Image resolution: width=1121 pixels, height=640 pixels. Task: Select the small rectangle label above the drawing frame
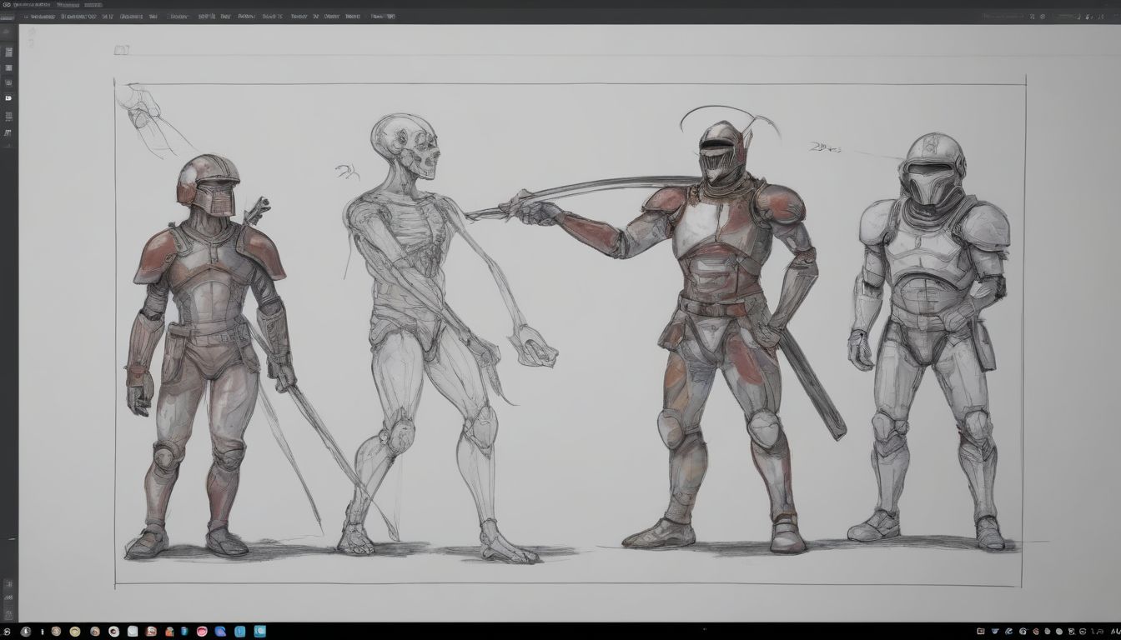tap(122, 50)
